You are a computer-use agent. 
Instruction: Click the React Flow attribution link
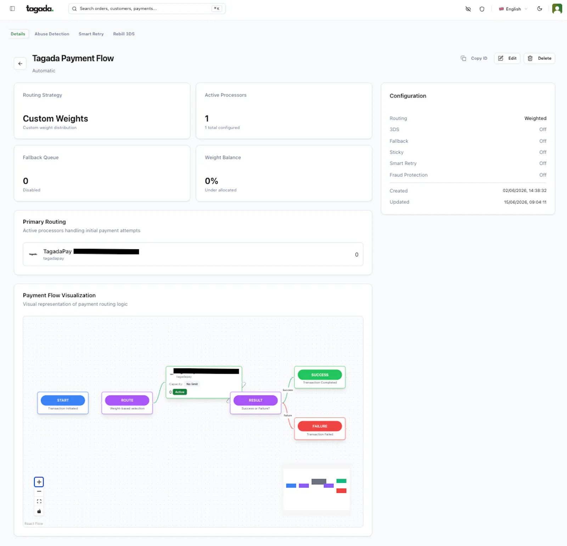point(34,524)
